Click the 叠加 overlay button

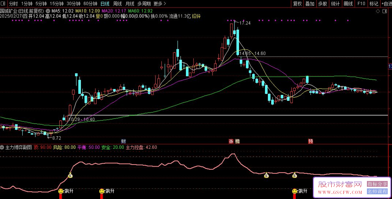pyautogui.click(x=310, y=4)
